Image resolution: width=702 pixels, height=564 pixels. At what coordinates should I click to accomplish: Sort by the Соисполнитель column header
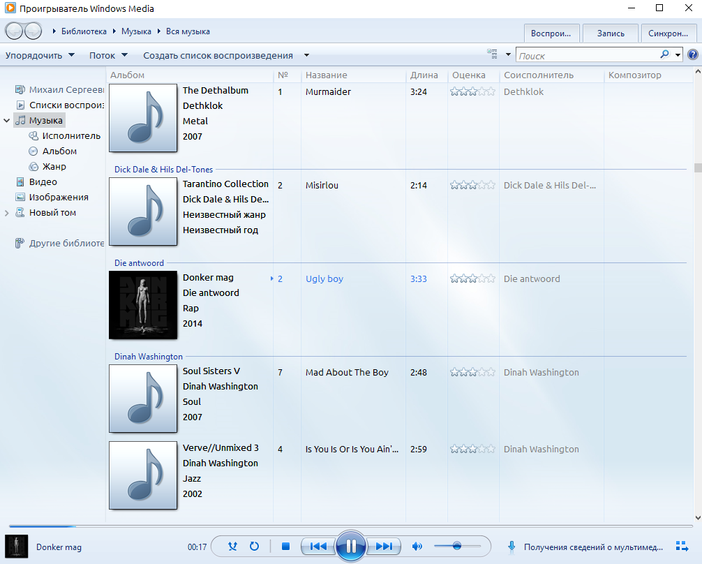[551, 75]
